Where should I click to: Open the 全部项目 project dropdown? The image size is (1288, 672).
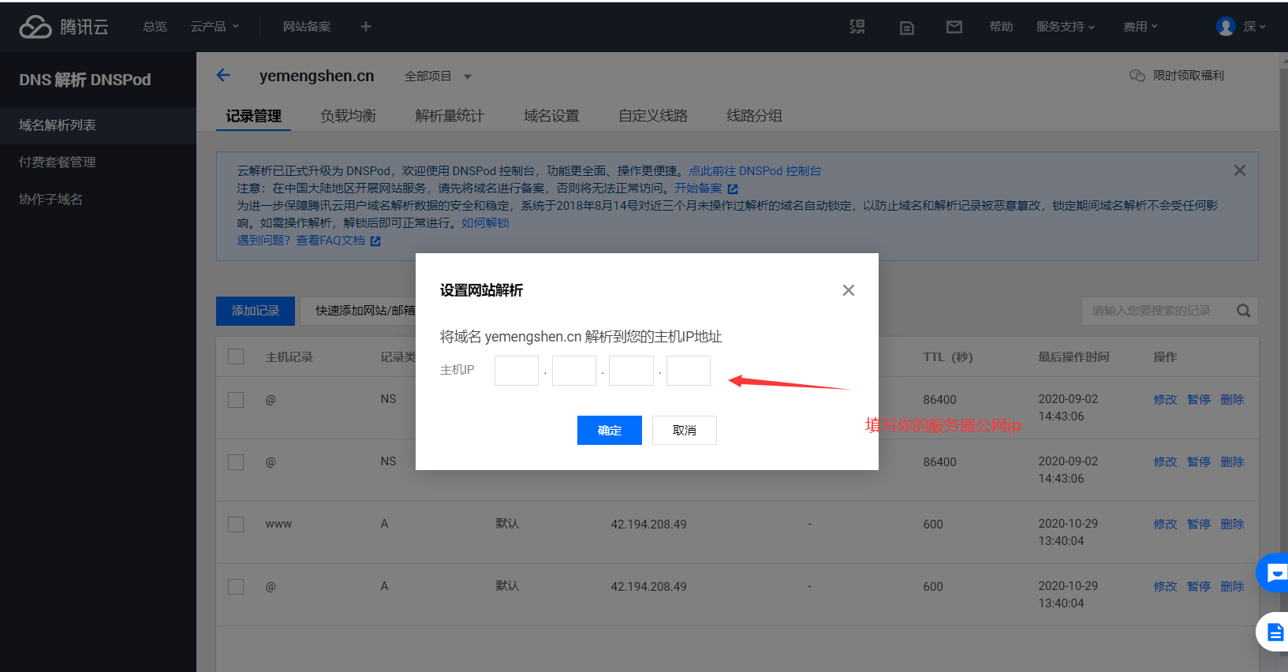click(x=438, y=77)
